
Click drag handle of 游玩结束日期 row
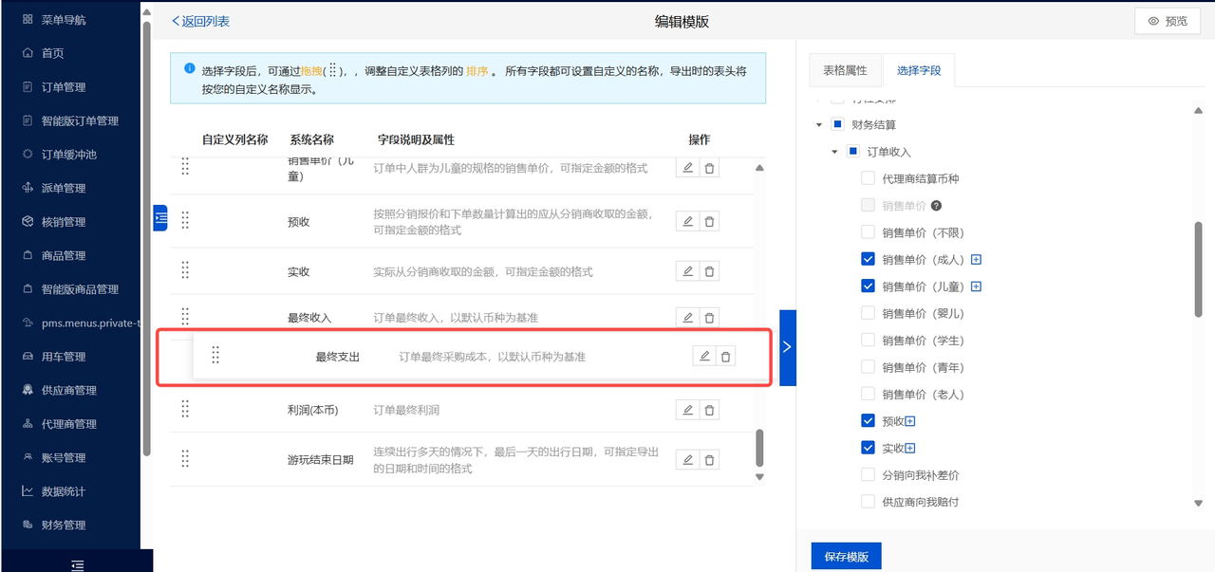pyautogui.click(x=185, y=459)
